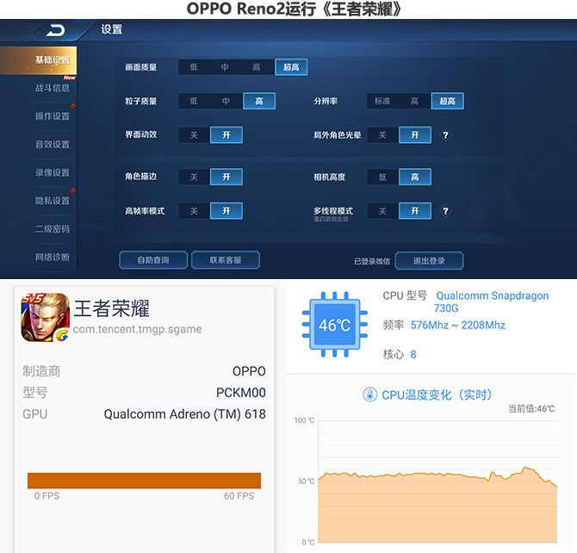Set 分辨率 to 高
The height and width of the screenshot is (553, 577).
pyautogui.click(x=415, y=101)
